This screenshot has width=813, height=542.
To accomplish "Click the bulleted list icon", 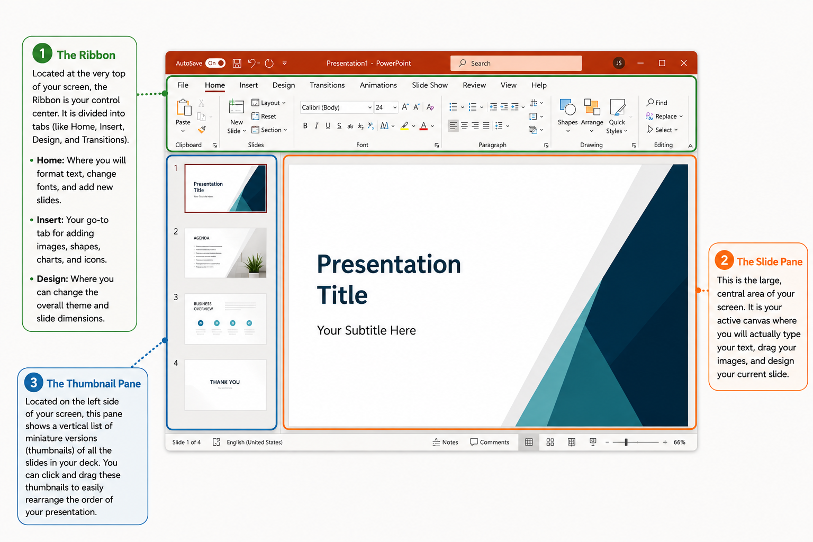I will click(453, 107).
